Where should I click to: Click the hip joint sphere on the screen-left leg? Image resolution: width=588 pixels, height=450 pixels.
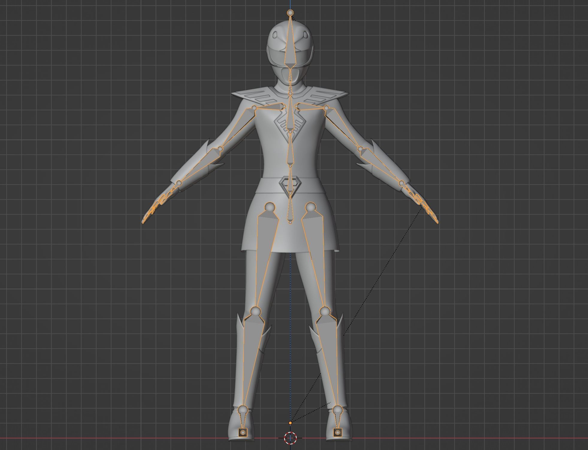[x=270, y=207]
